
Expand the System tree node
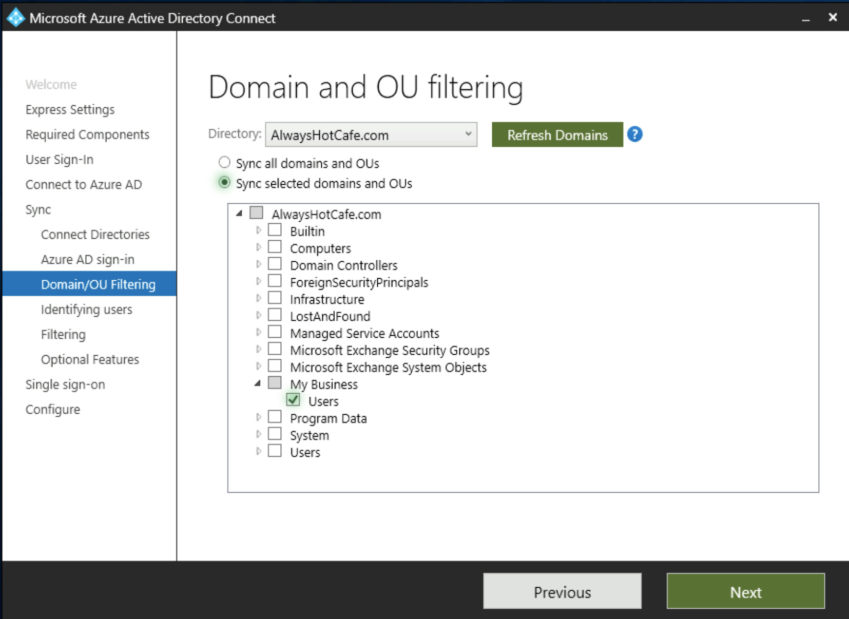259,433
